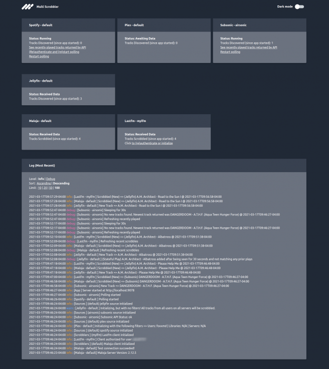329x369 pixels.
Task: Click the Spotify Polling started log entry
Action: [x=74, y=299]
